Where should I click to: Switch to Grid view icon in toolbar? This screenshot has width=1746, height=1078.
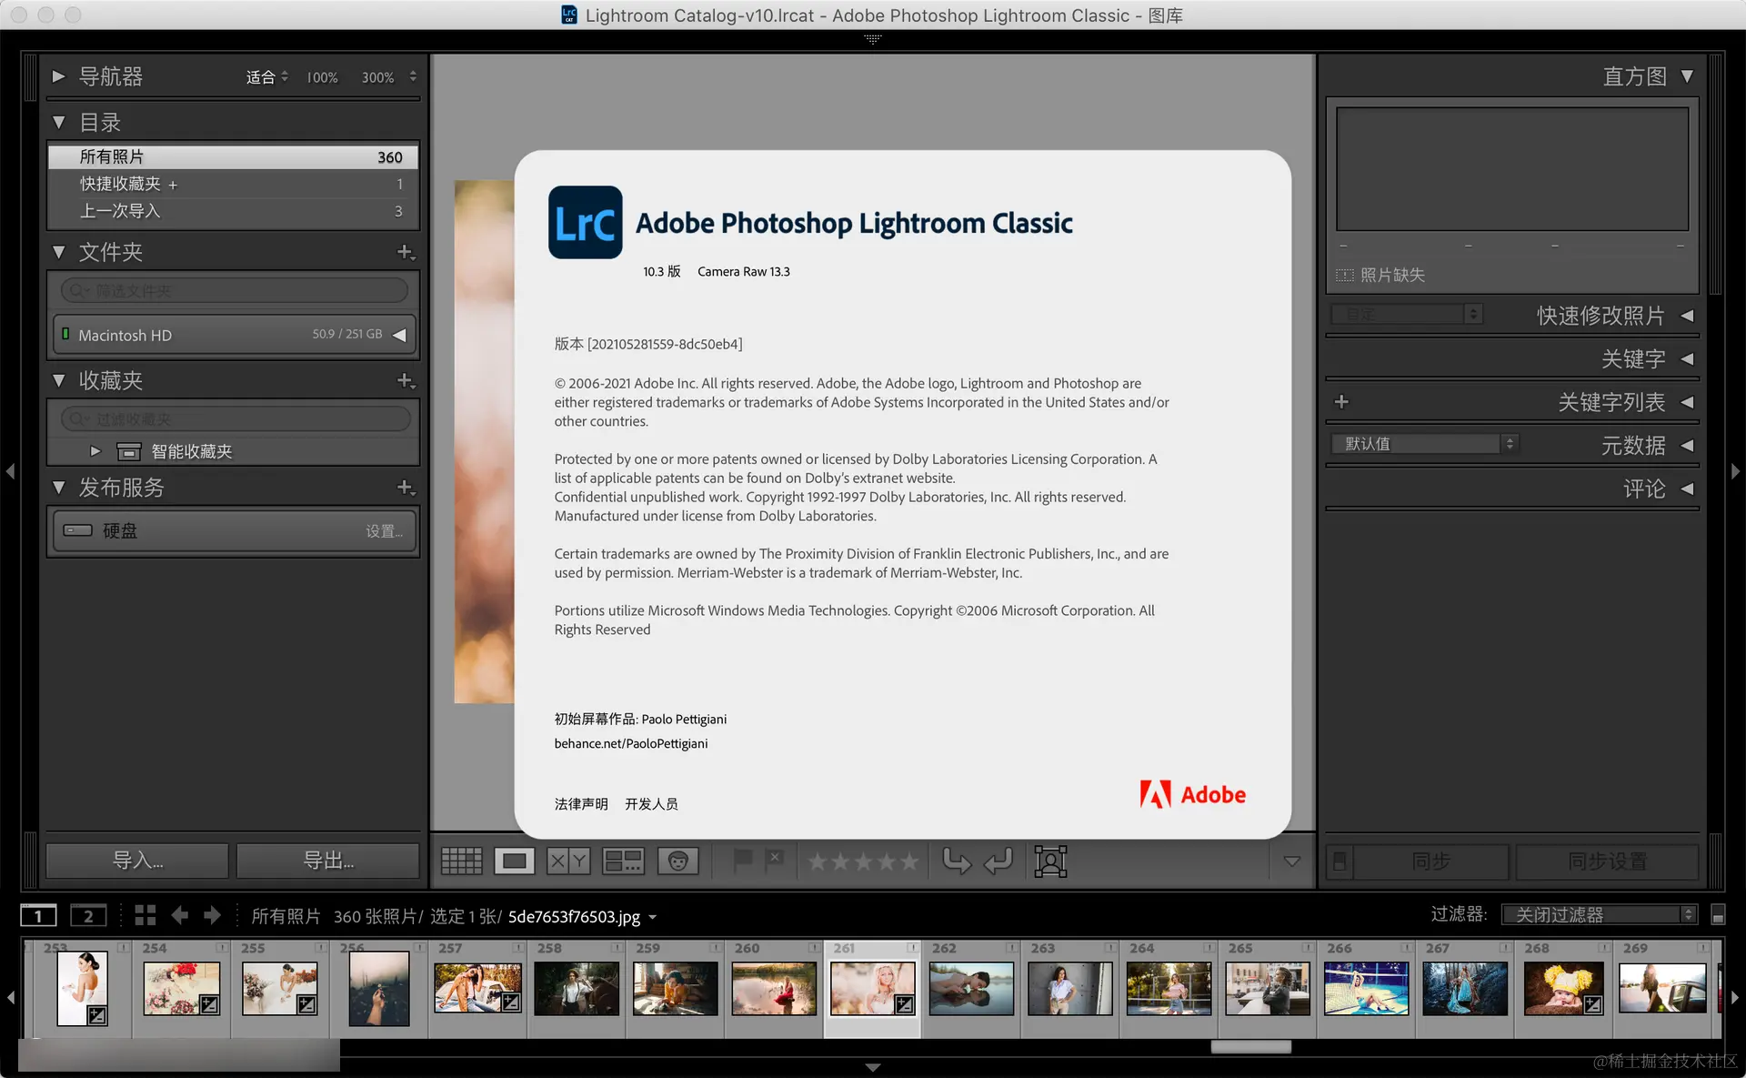coord(461,861)
